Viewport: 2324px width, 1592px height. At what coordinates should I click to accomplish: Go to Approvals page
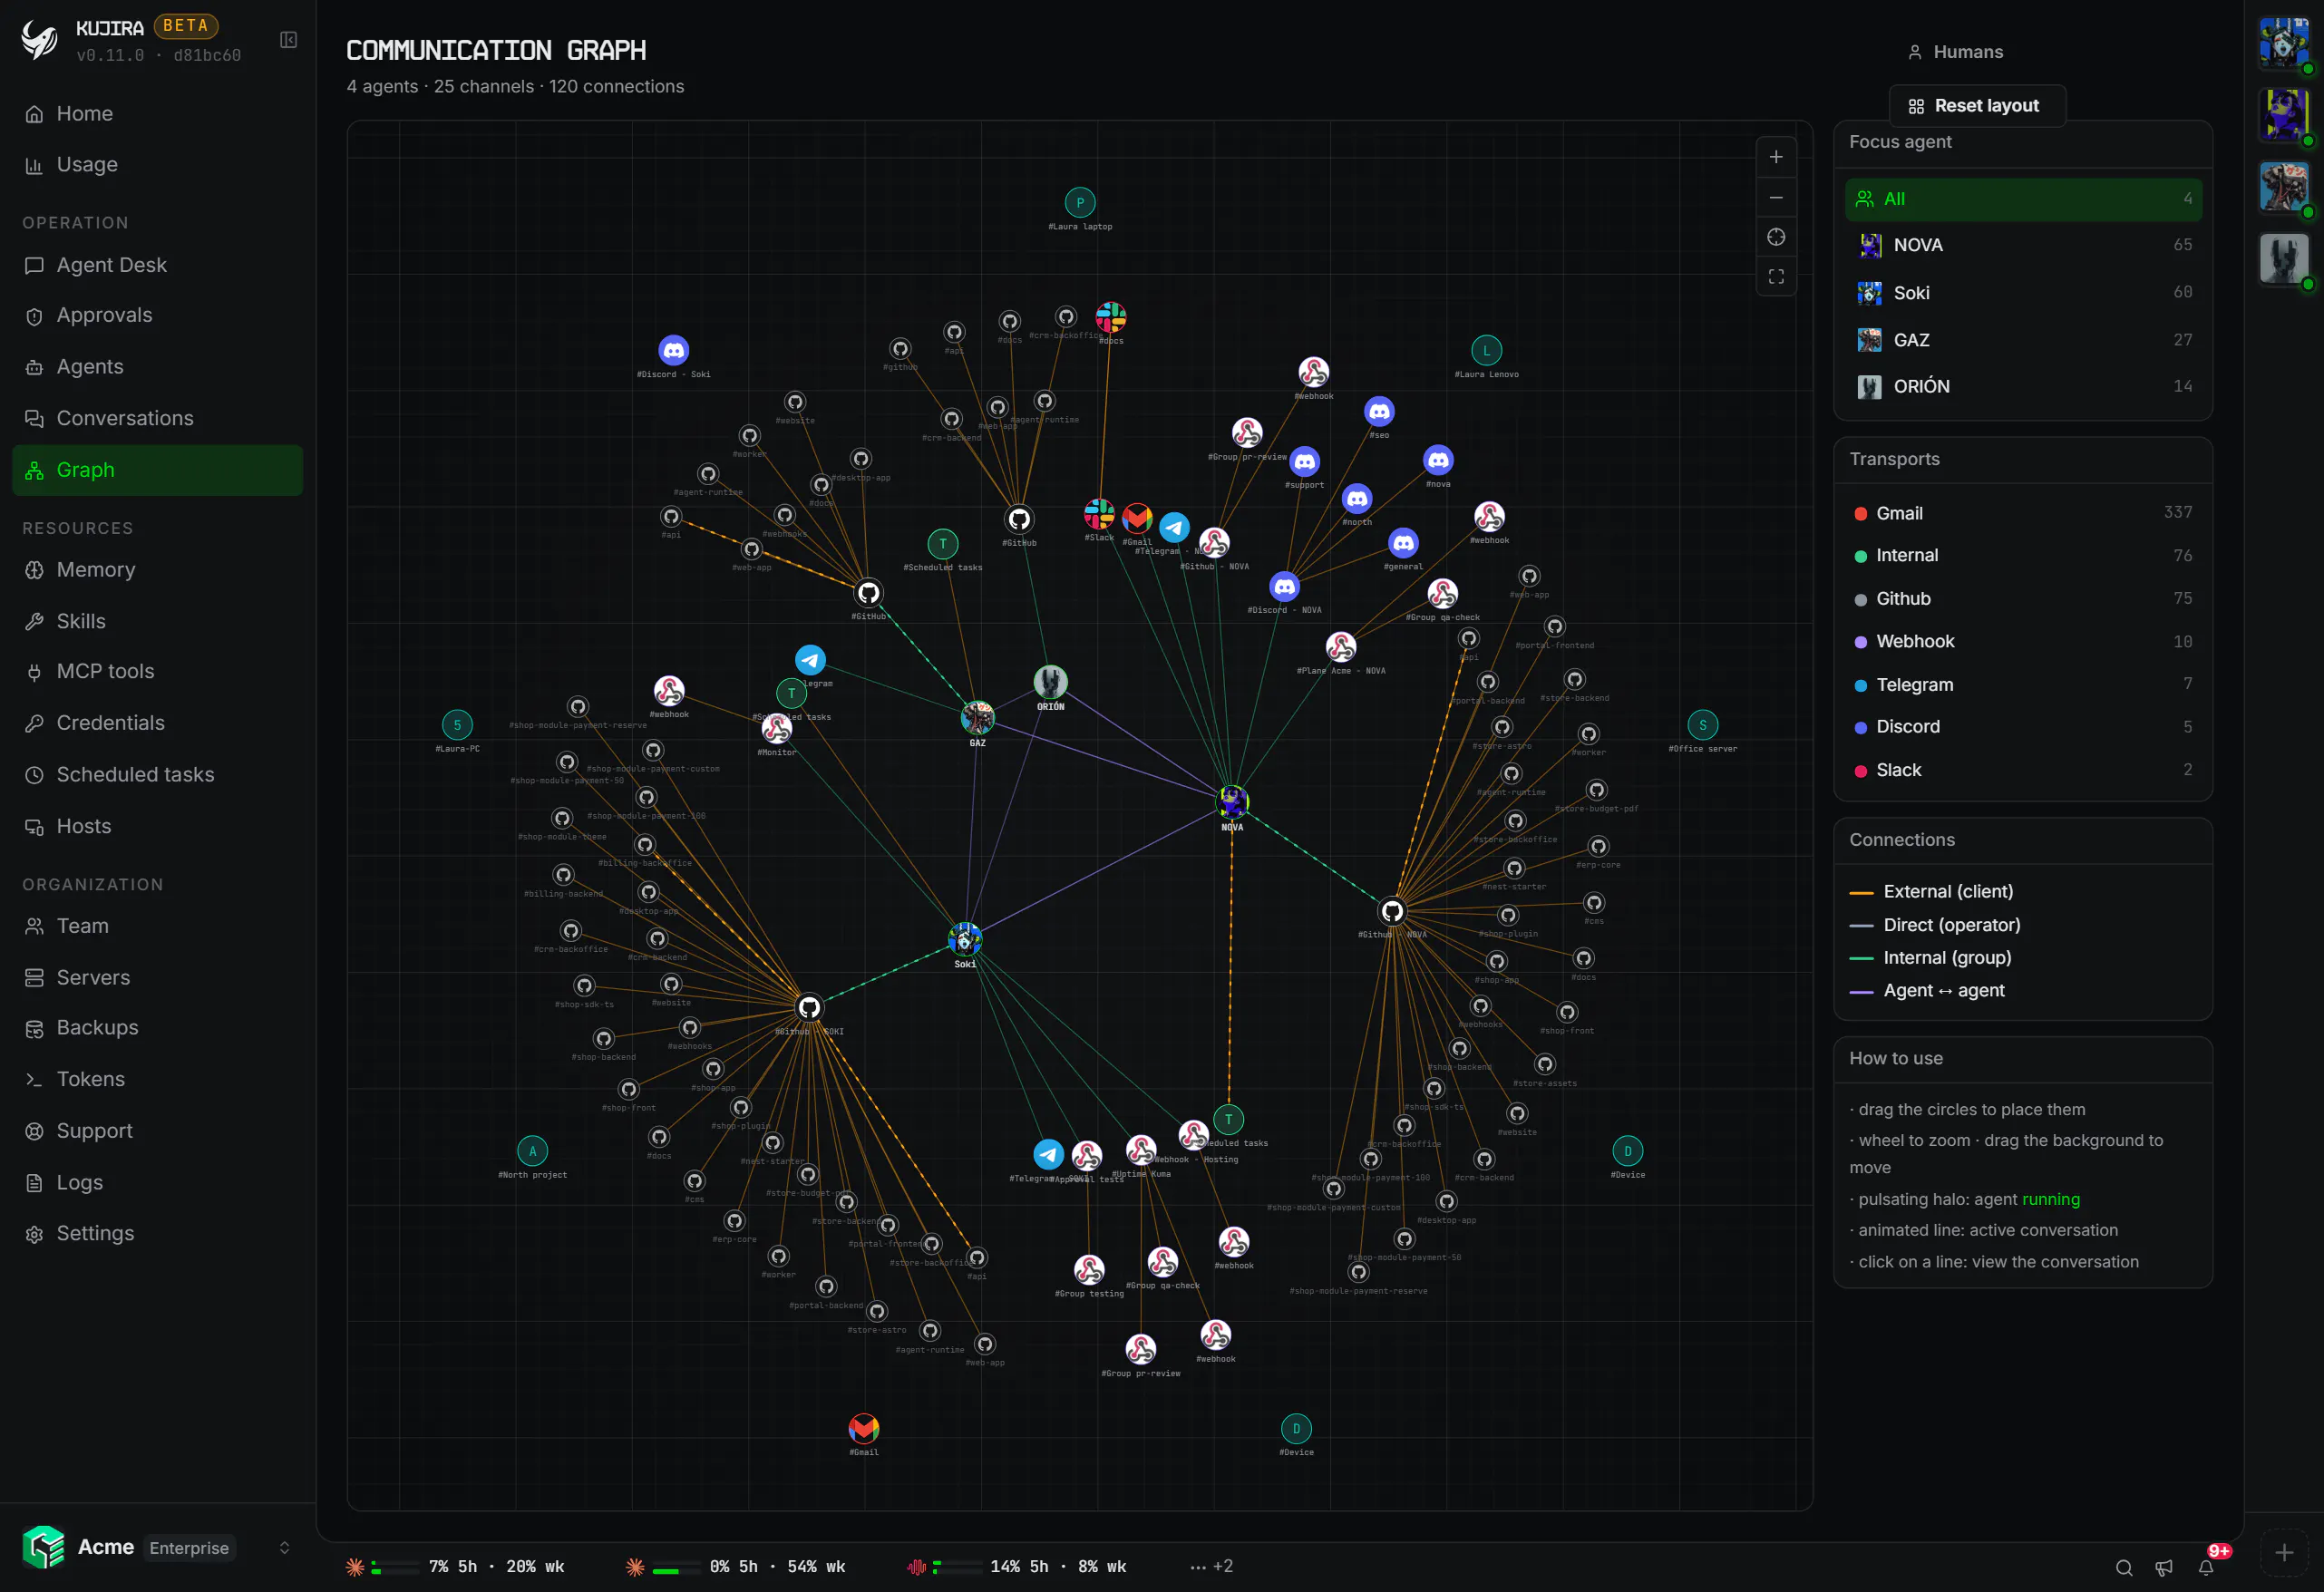157,315
